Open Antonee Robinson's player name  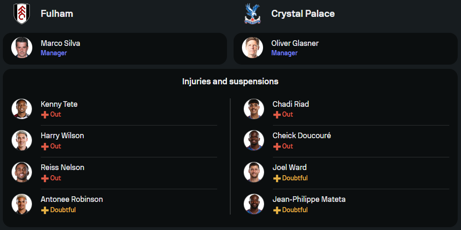72,199
